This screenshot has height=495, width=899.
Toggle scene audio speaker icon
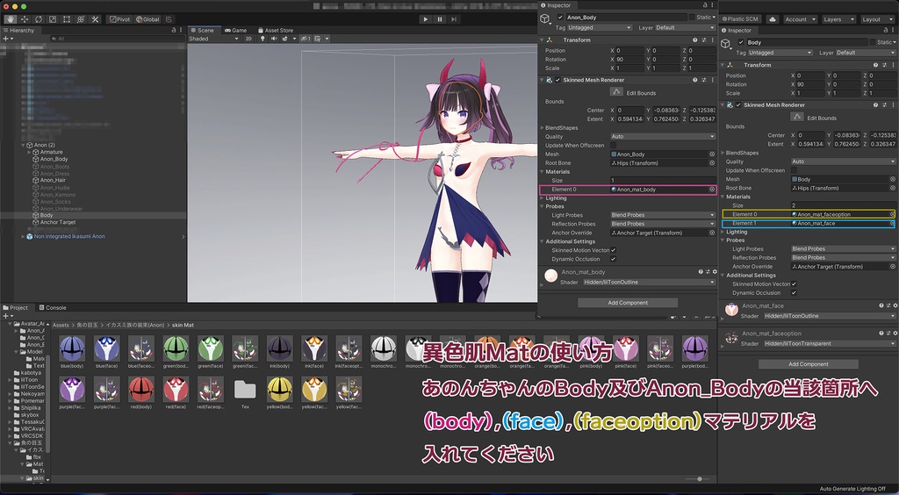pos(274,39)
